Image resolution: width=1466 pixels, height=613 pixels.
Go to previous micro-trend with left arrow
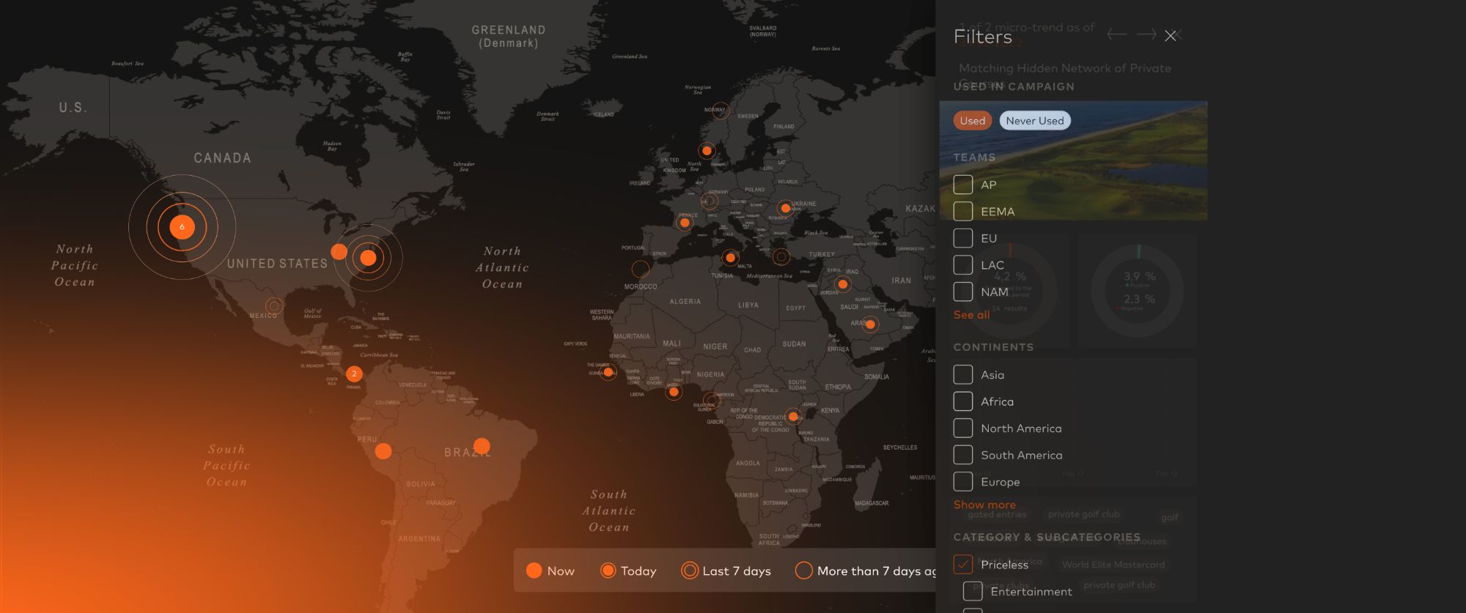(x=1116, y=34)
